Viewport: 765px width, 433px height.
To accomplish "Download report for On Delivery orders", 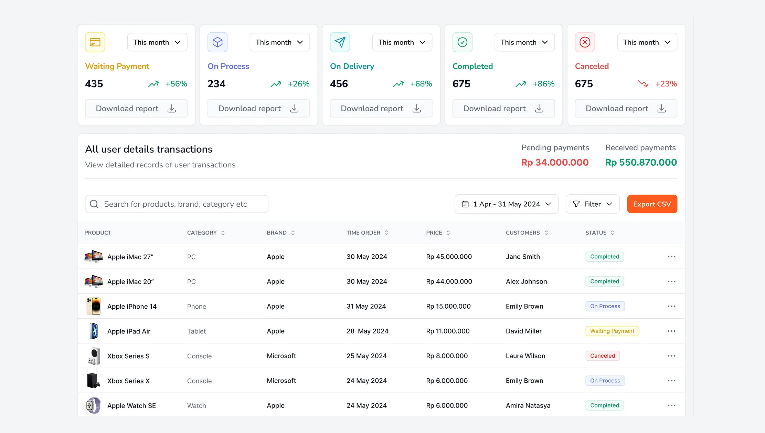I will (x=381, y=108).
